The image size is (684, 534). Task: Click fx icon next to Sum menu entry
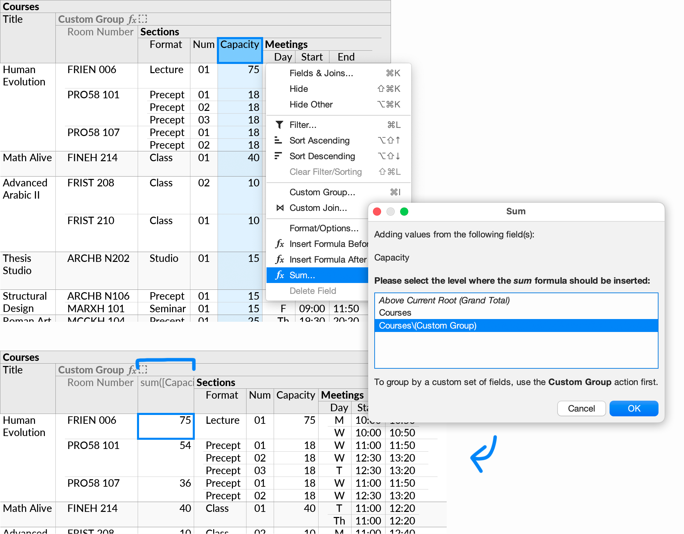pos(280,275)
